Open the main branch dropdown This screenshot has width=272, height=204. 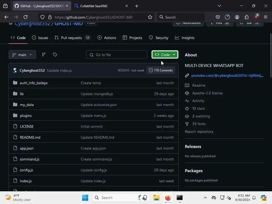point(22,55)
